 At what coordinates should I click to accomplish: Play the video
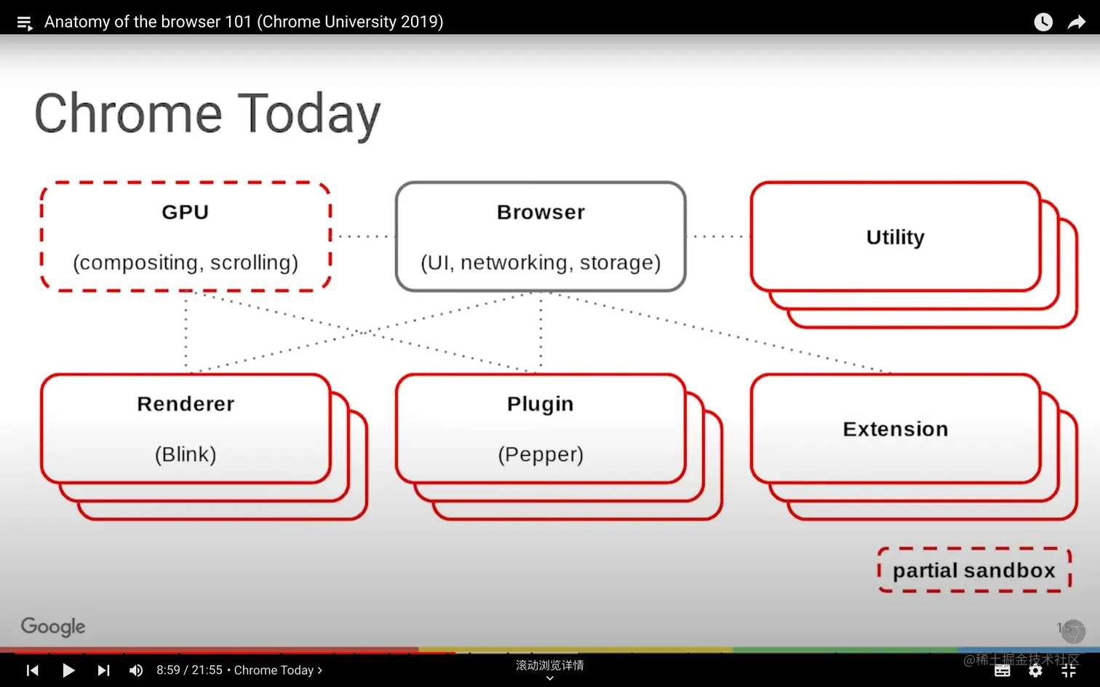[x=68, y=670]
